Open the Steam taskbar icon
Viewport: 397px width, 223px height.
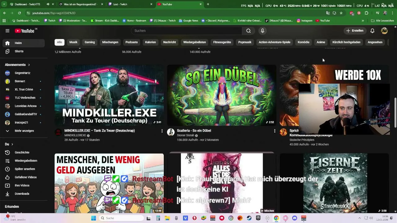(x=249, y=218)
